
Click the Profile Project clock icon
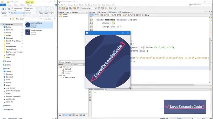[115, 8]
